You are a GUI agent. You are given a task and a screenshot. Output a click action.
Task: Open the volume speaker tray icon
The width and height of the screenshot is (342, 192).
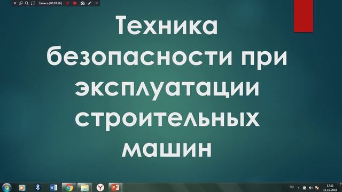point(311,188)
